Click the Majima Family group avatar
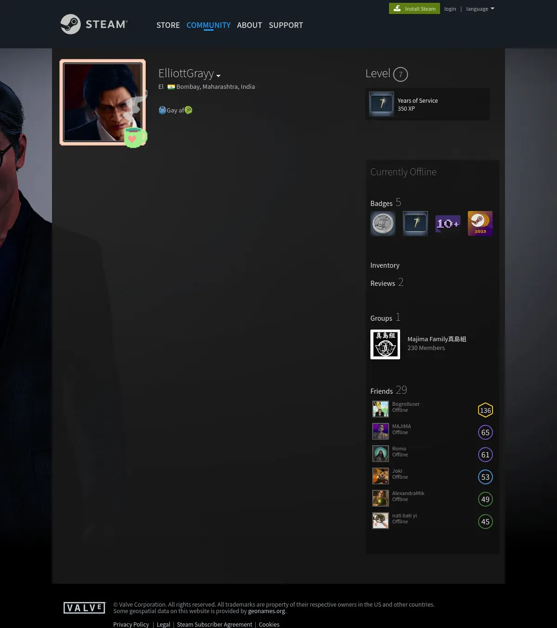 385,344
